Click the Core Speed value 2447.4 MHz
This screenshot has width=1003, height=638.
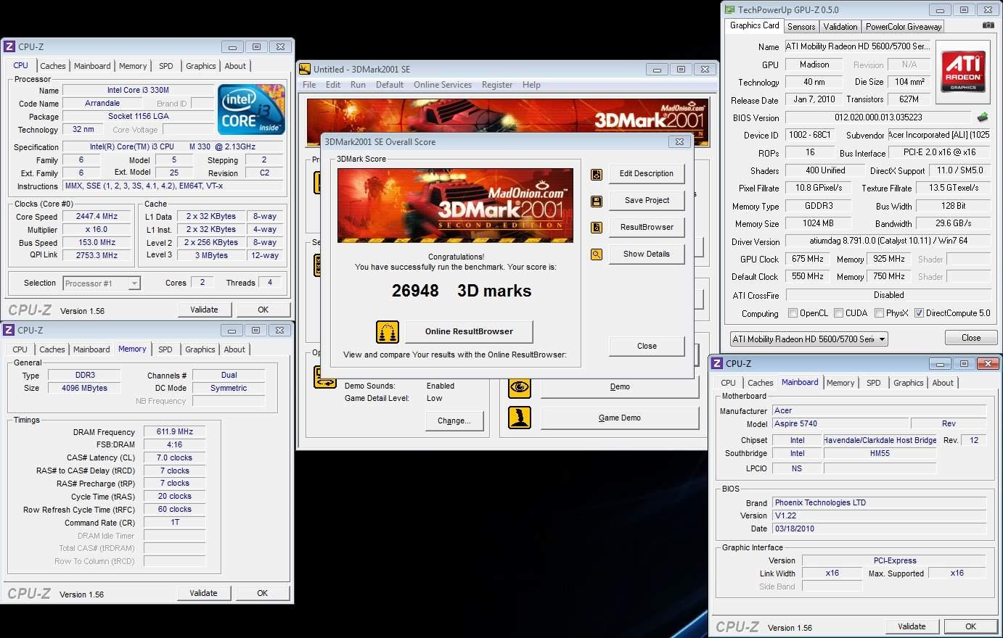[97, 217]
